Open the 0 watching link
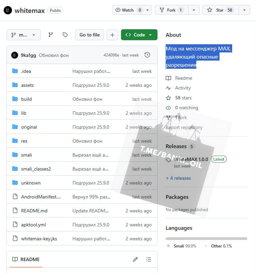This screenshot has height=273, width=256. [x=186, y=108]
